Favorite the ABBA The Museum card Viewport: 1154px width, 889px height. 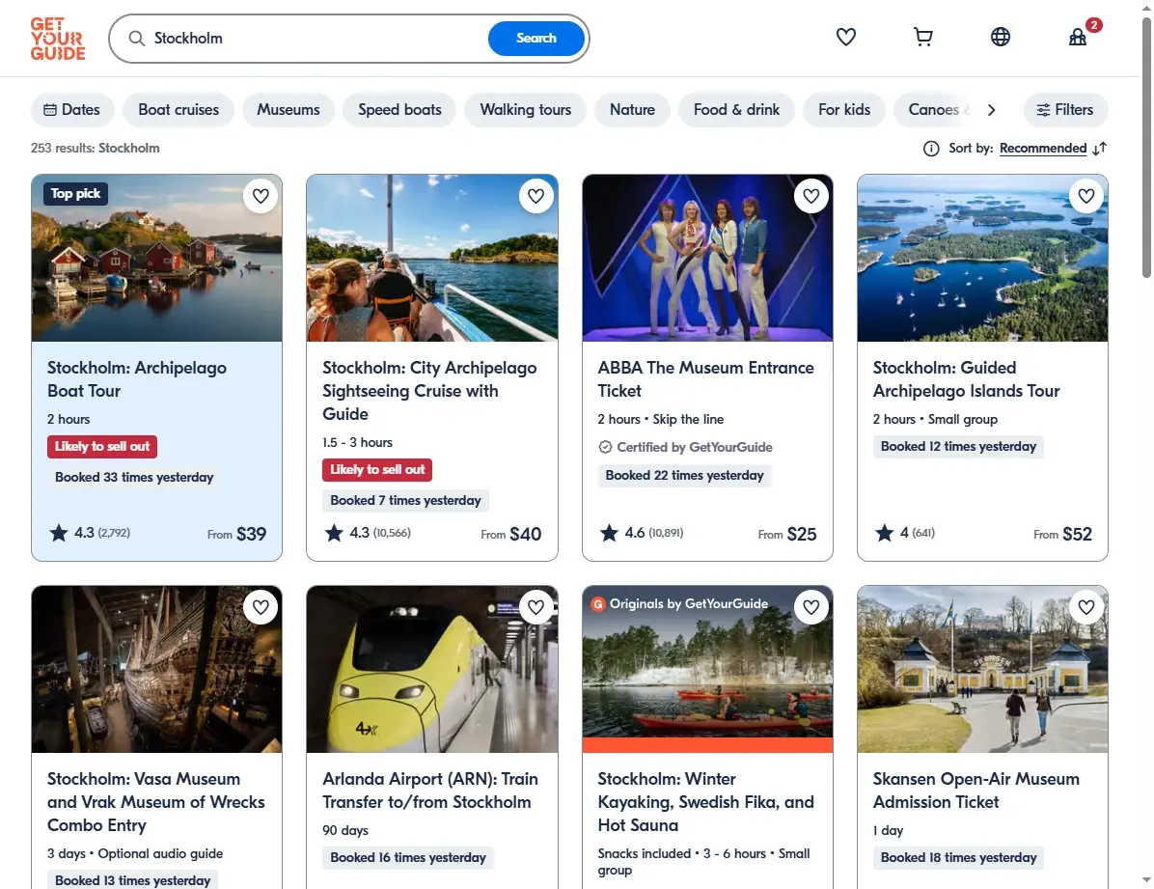pos(811,196)
